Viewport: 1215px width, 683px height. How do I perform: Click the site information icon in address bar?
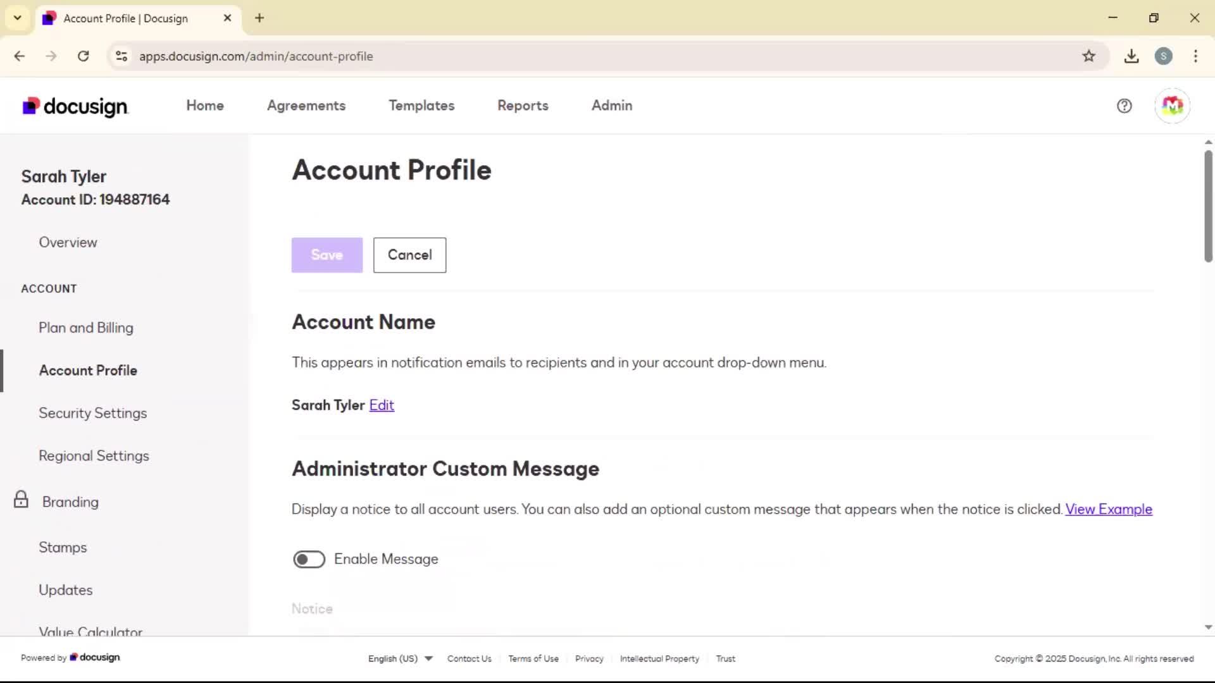pyautogui.click(x=121, y=56)
